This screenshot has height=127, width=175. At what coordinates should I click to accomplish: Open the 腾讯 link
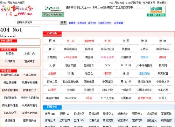click(x=52, y=49)
